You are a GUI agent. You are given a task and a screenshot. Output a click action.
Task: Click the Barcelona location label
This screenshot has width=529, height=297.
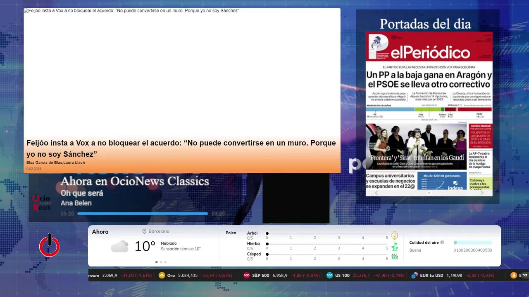click(159, 231)
